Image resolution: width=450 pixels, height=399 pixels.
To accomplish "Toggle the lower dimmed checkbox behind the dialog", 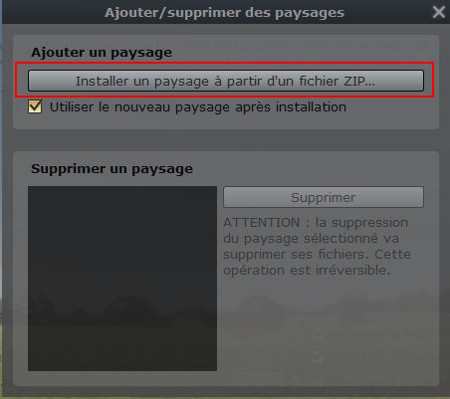I will click(318, 356).
